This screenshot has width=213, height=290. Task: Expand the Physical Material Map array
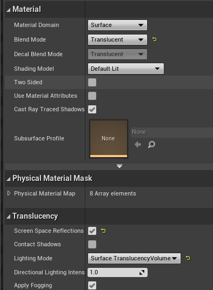9,193
